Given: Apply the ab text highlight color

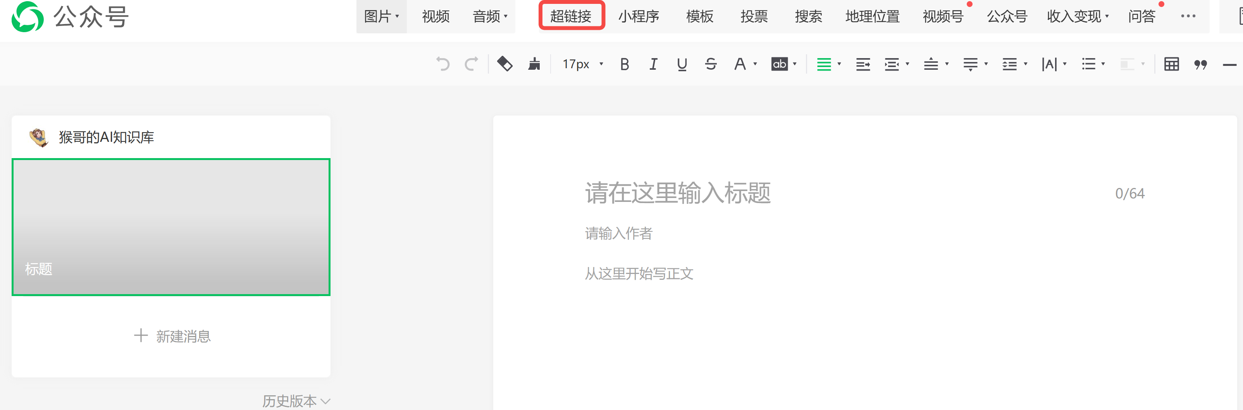Looking at the screenshot, I should [x=779, y=64].
